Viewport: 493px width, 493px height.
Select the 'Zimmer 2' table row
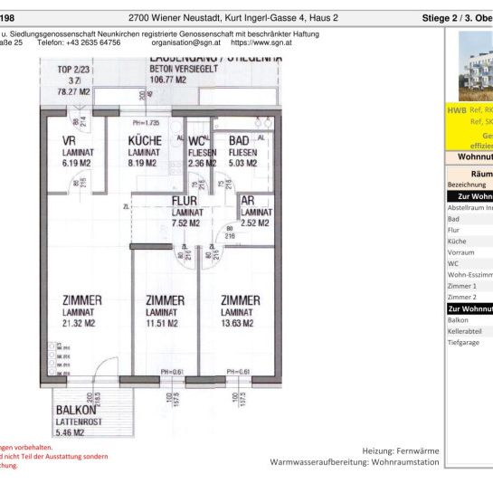click(470, 297)
